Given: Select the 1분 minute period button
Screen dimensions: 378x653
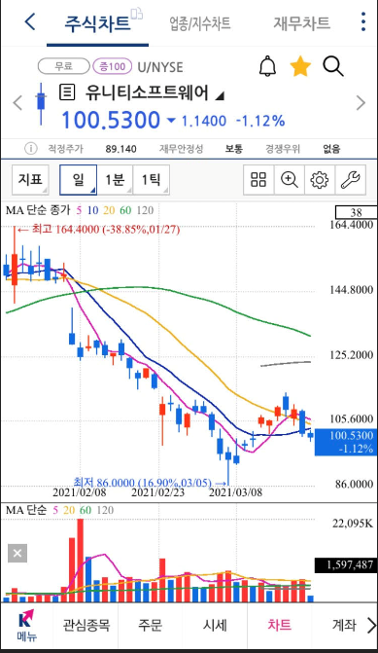Looking at the screenshot, I should (x=115, y=180).
